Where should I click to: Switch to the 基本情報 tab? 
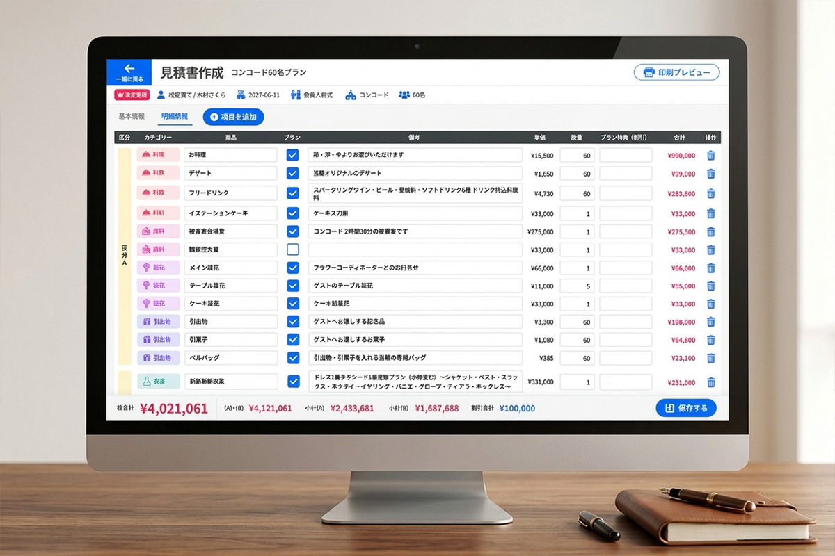coord(132,117)
